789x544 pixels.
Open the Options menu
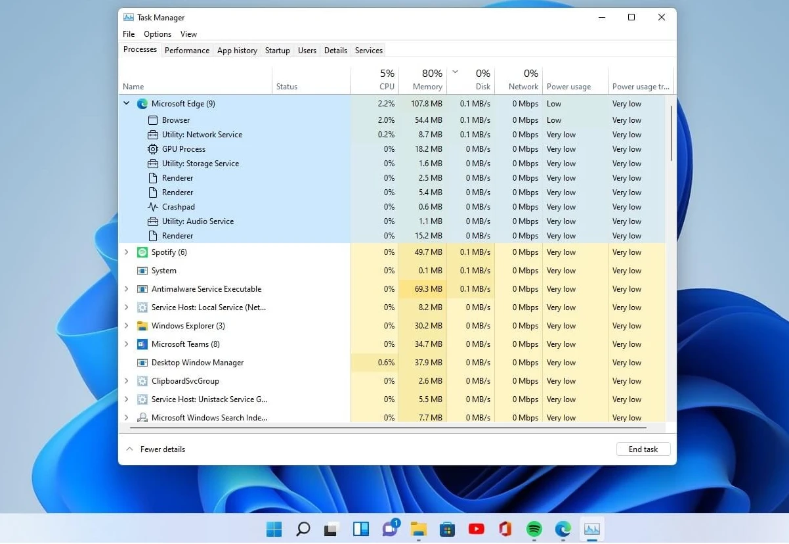click(x=158, y=34)
